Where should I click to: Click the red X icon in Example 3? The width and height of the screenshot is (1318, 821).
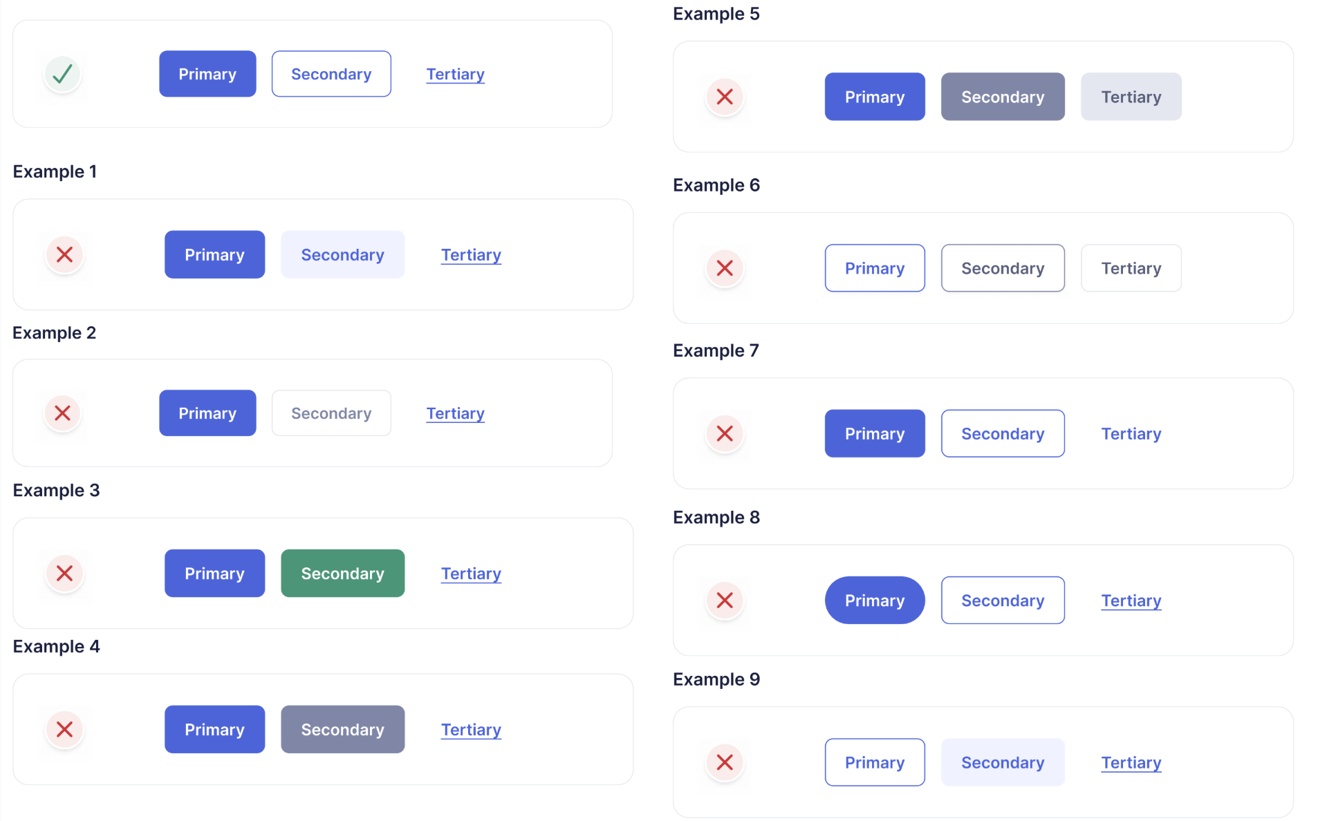click(65, 574)
